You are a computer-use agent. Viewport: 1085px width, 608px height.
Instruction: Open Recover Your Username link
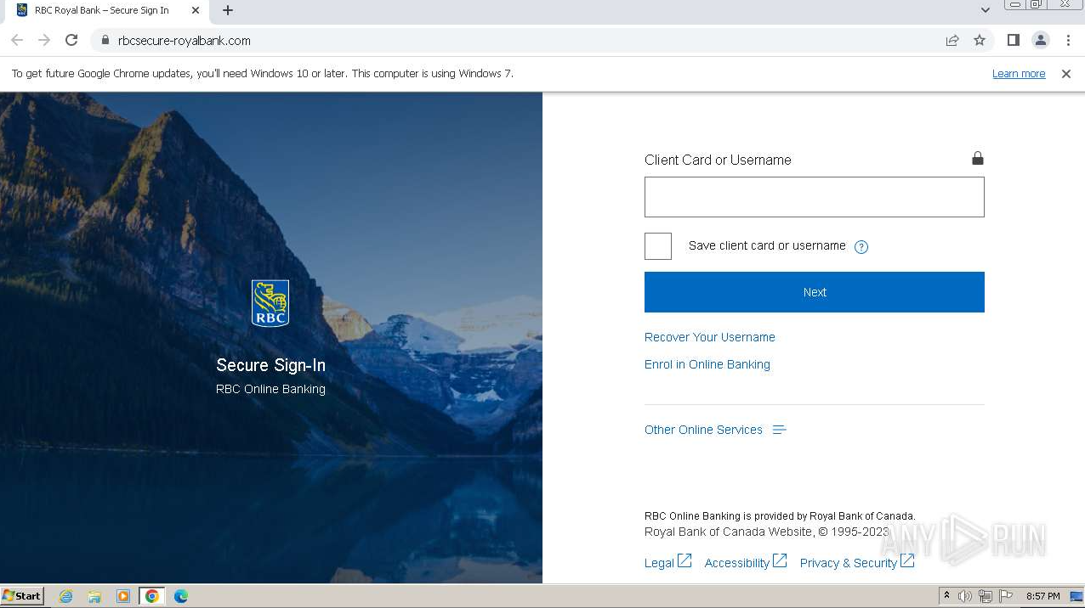[x=709, y=337]
